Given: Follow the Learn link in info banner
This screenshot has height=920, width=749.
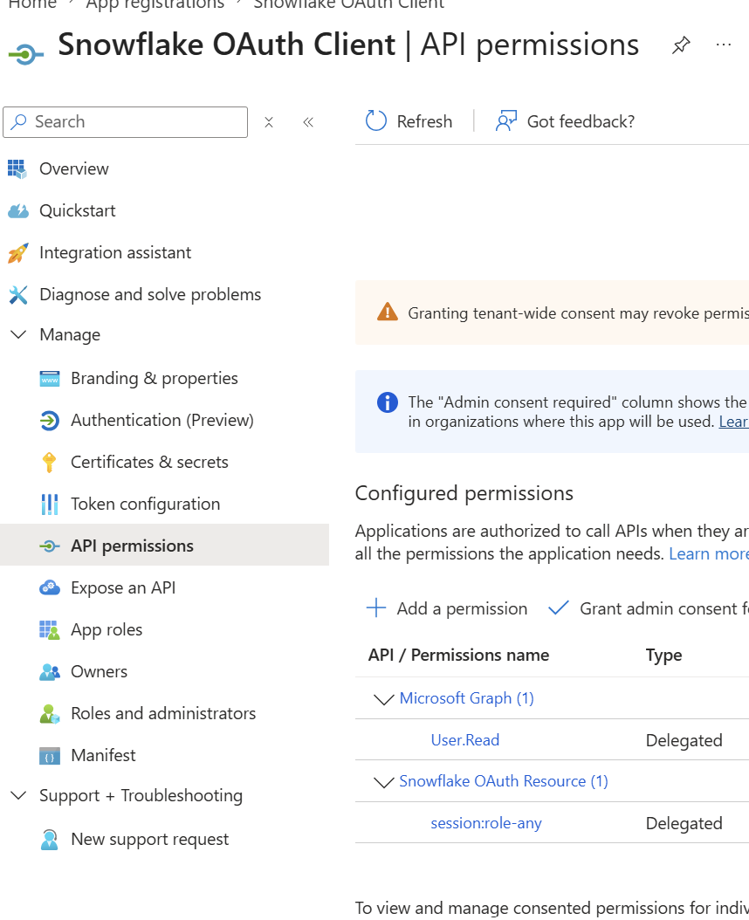Looking at the screenshot, I should (x=734, y=422).
